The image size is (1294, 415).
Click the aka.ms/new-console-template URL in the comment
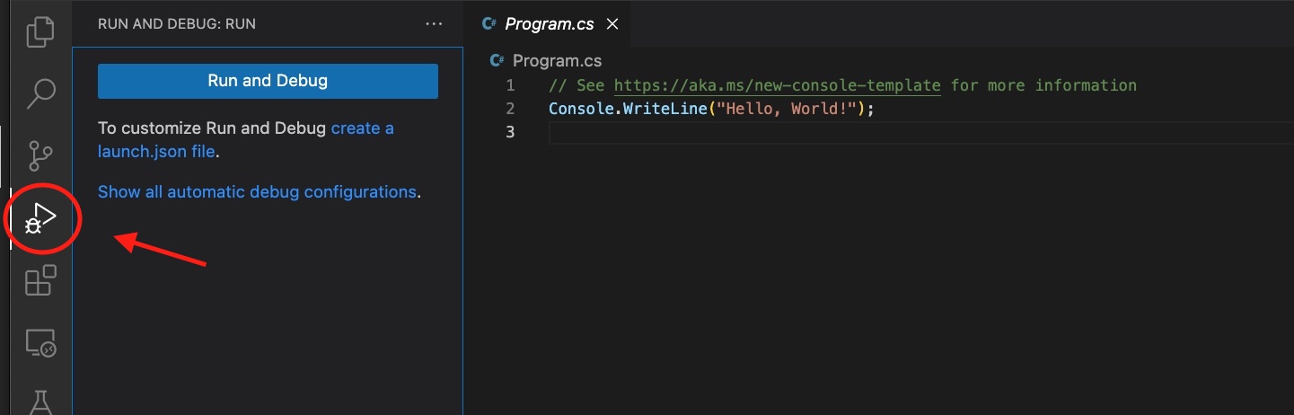coord(778,85)
